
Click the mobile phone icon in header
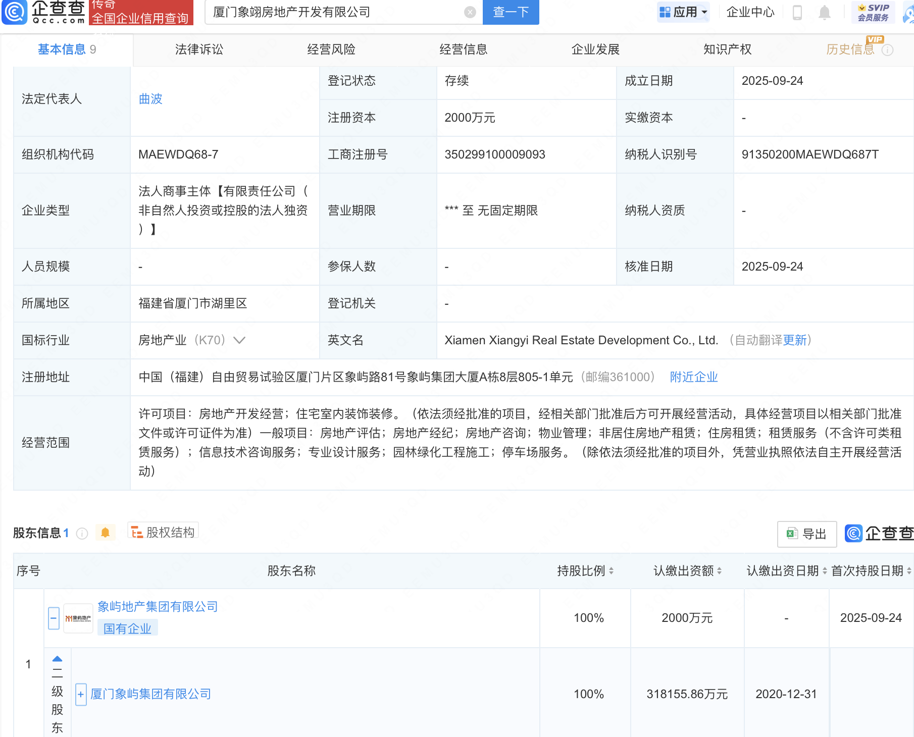(797, 12)
